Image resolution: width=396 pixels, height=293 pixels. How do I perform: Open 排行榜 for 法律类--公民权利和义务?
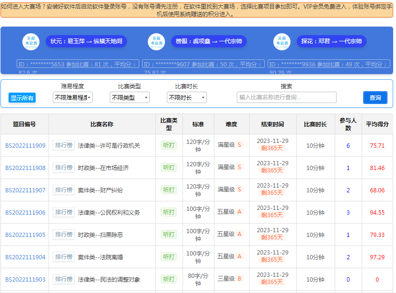coord(64,212)
